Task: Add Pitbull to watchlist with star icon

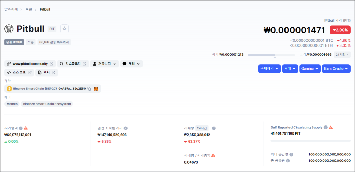Action: pos(64,29)
